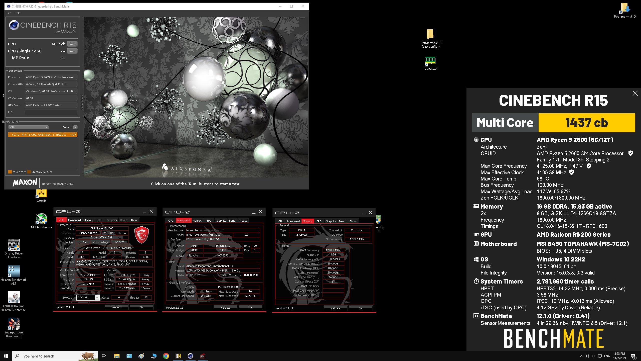Toggle muted volume icon in tray

point(593,356)
